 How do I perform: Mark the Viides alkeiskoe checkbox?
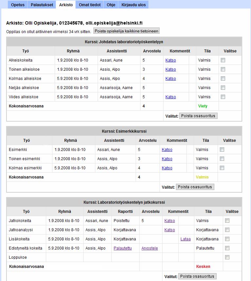(x=223, y=97)
